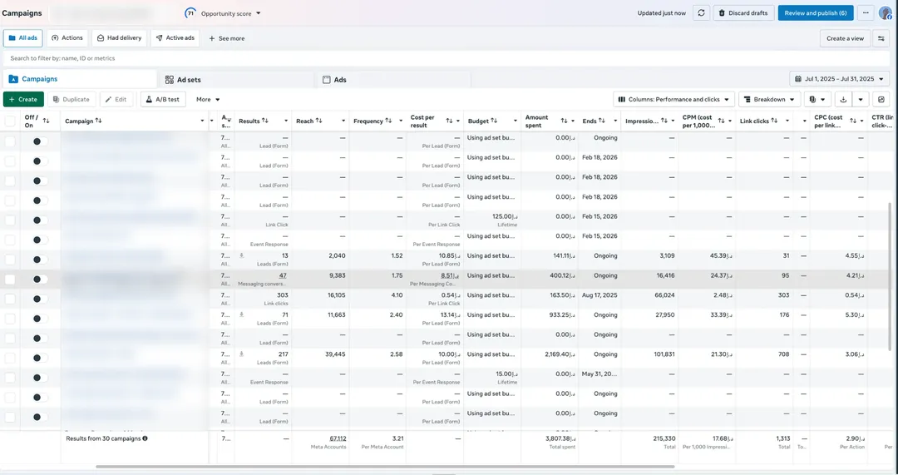Sort by CPC column arrows

pyautogui.click(x=853, y=121)
